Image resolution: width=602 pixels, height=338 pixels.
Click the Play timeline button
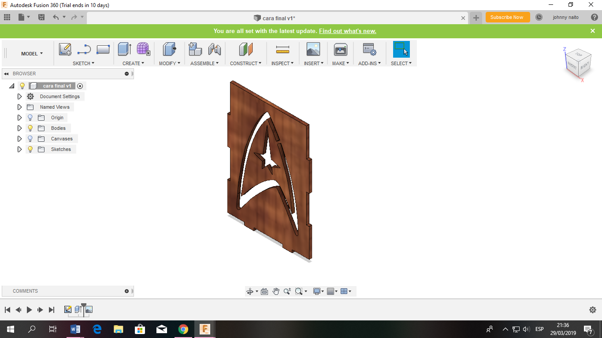click(x=29, y=310)
